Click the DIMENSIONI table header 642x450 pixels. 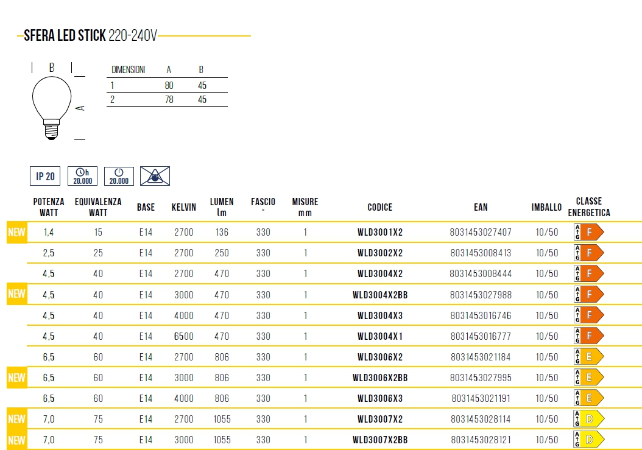pos(128,70)
